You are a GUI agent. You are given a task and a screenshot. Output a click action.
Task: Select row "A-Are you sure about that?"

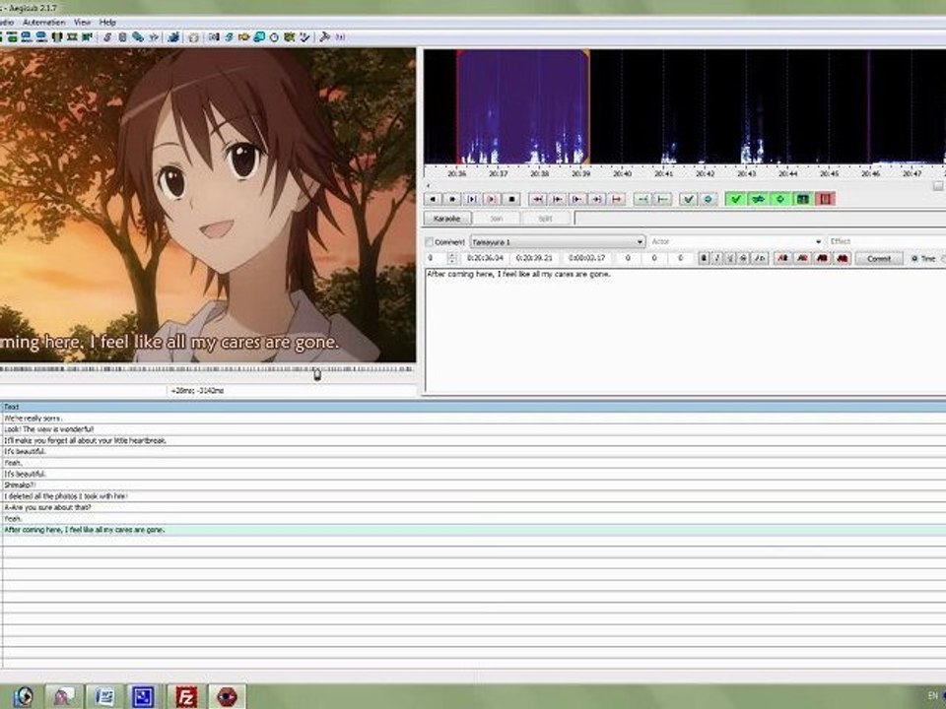(473, 508)
